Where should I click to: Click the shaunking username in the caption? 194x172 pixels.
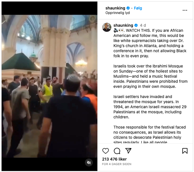[123, 25]
